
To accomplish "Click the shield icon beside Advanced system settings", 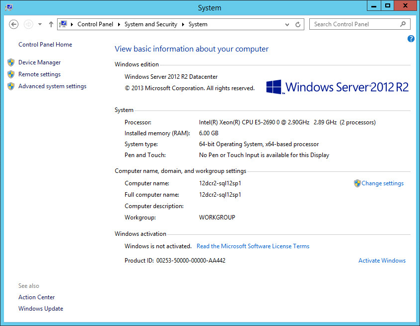I will coord(11,86).
